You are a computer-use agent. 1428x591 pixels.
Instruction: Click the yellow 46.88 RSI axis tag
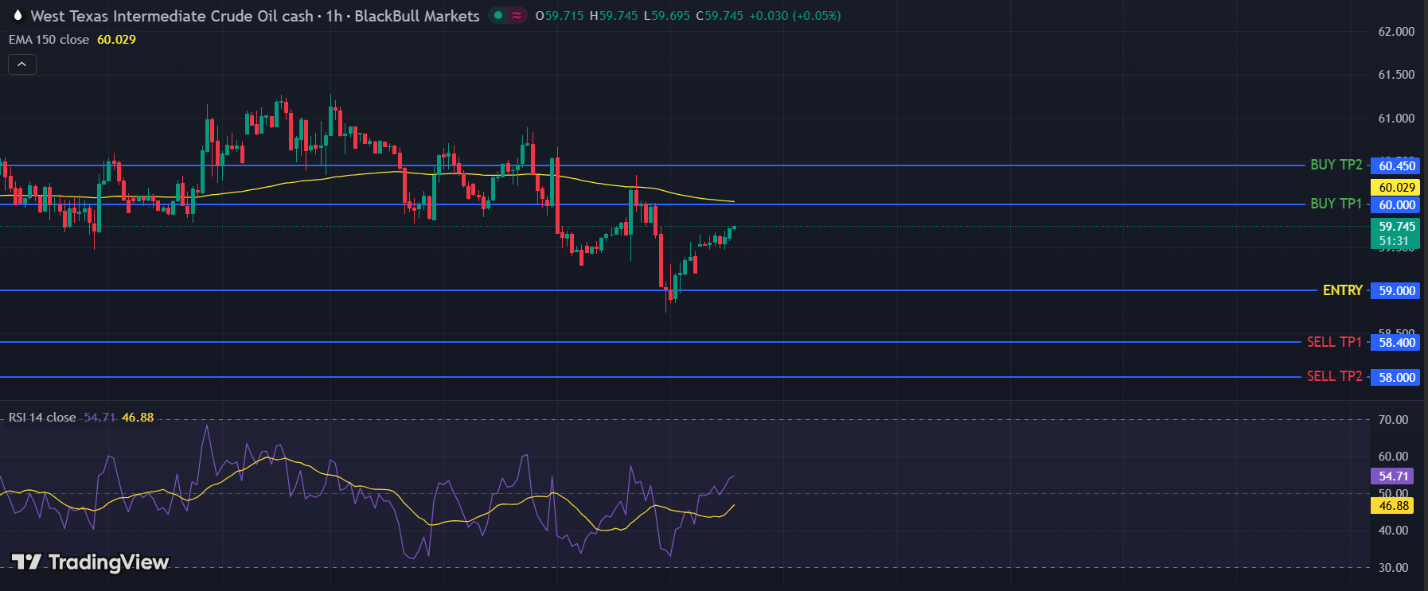pyautogui.click(x=1393, y=506)
